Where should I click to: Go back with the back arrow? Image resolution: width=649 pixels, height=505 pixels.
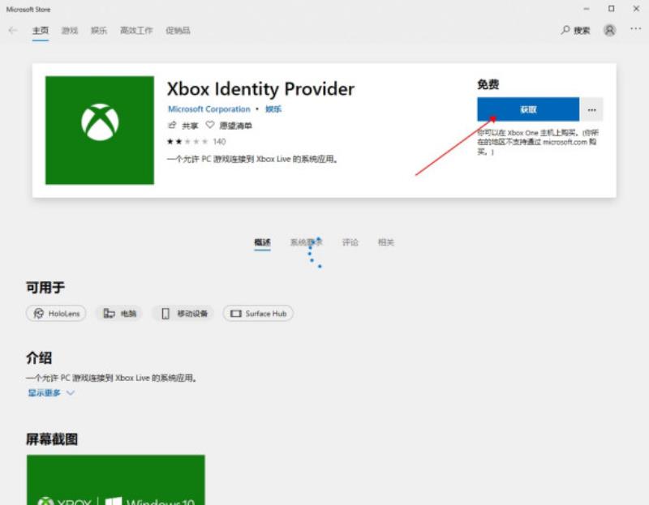point(13,30)
